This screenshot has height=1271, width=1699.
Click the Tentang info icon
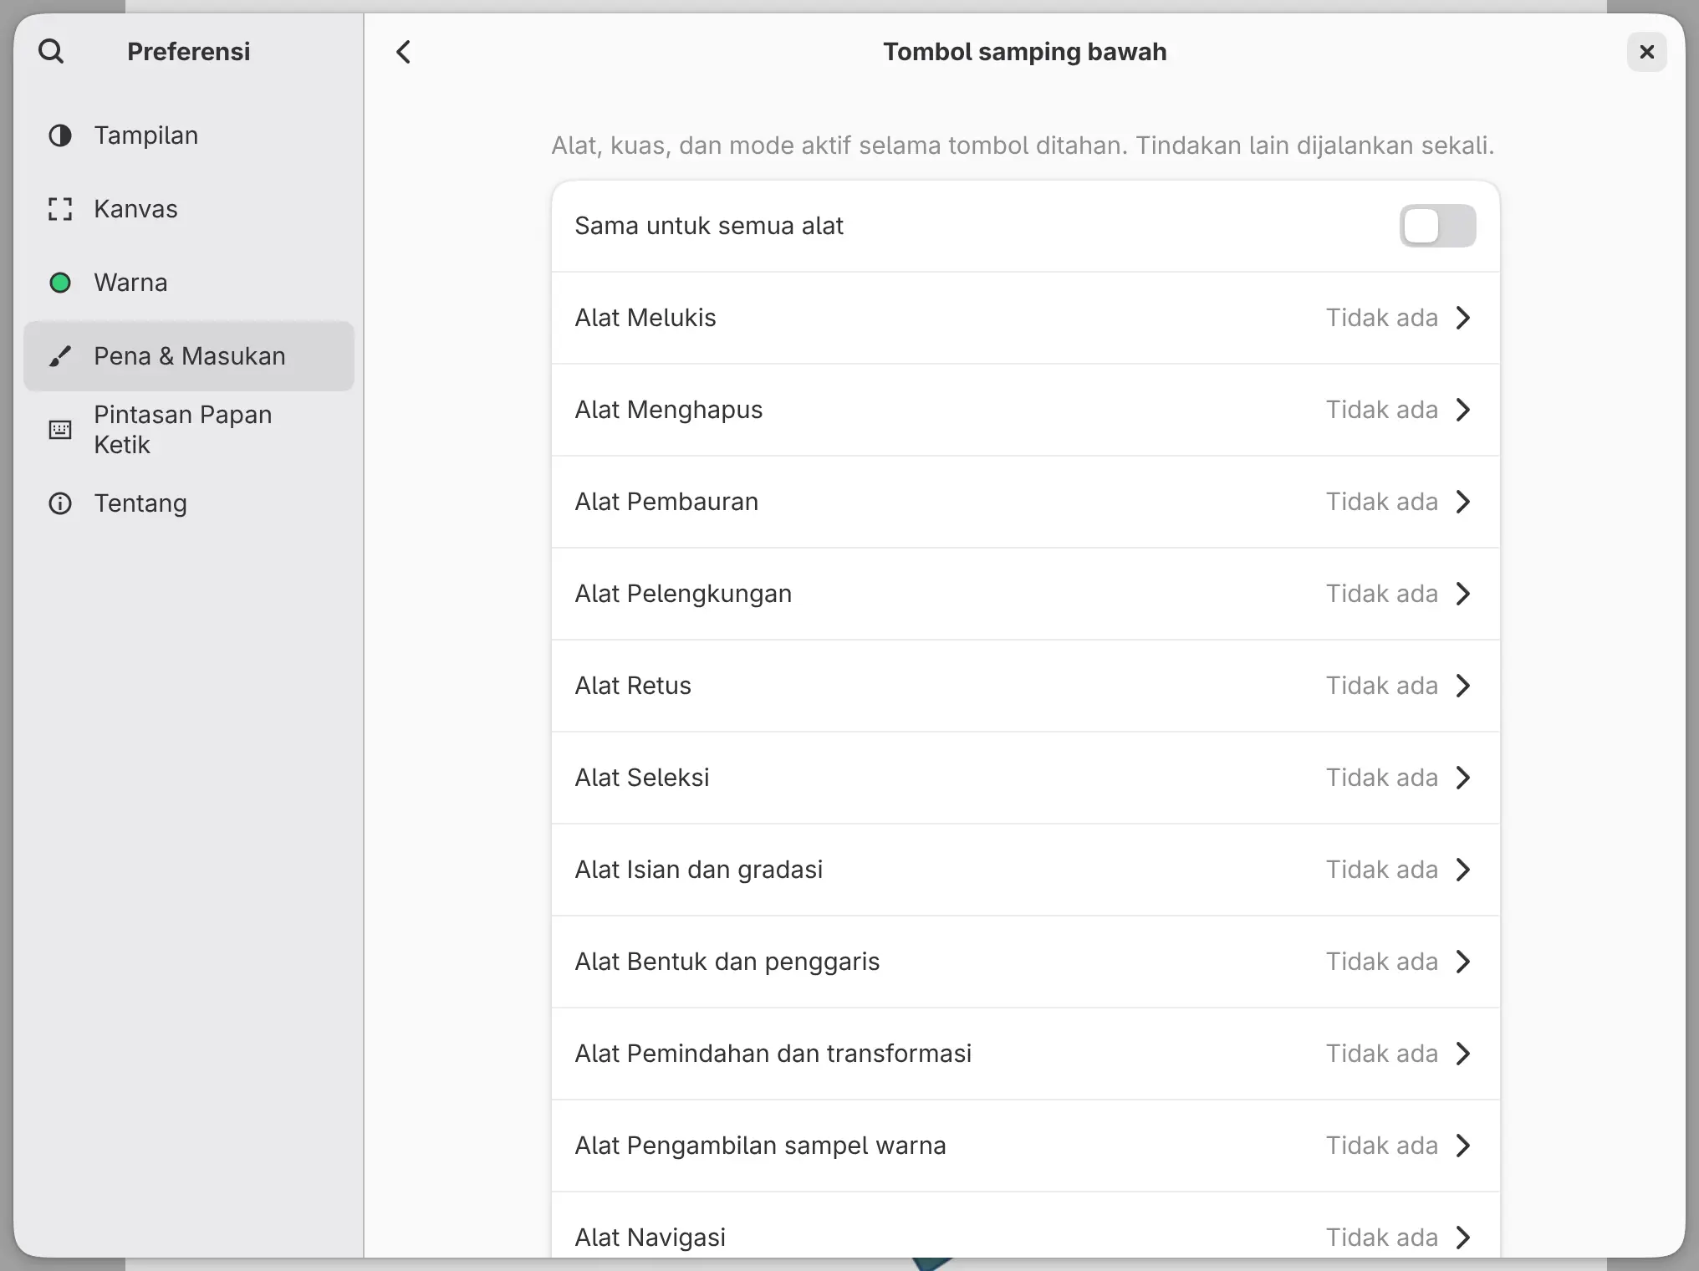click(x=60, y=503)
